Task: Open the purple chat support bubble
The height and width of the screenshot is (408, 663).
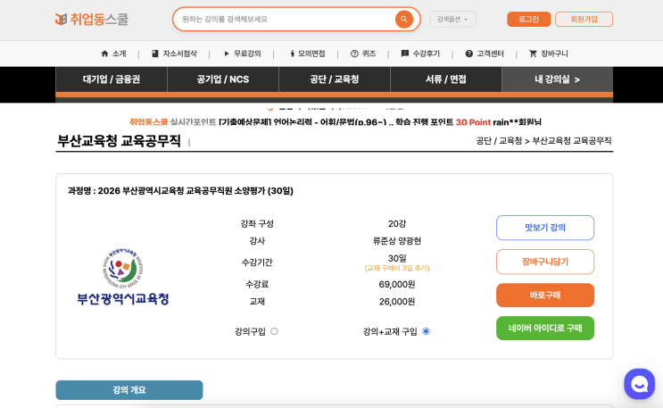Action: tap(639, 384)
